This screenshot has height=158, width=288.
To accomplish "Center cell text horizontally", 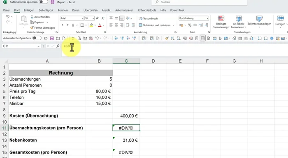I will 116,25.
